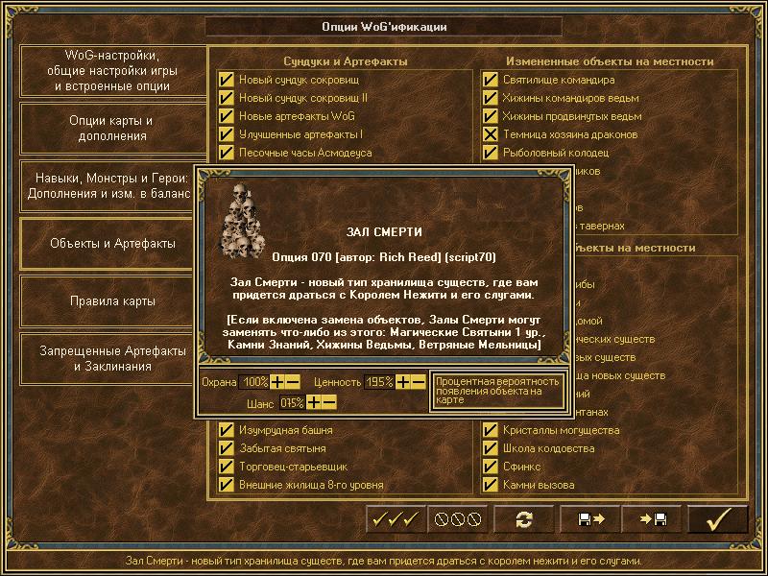Decrease Охрана value with minus button
768x576 pixels.
click(293, 382)
